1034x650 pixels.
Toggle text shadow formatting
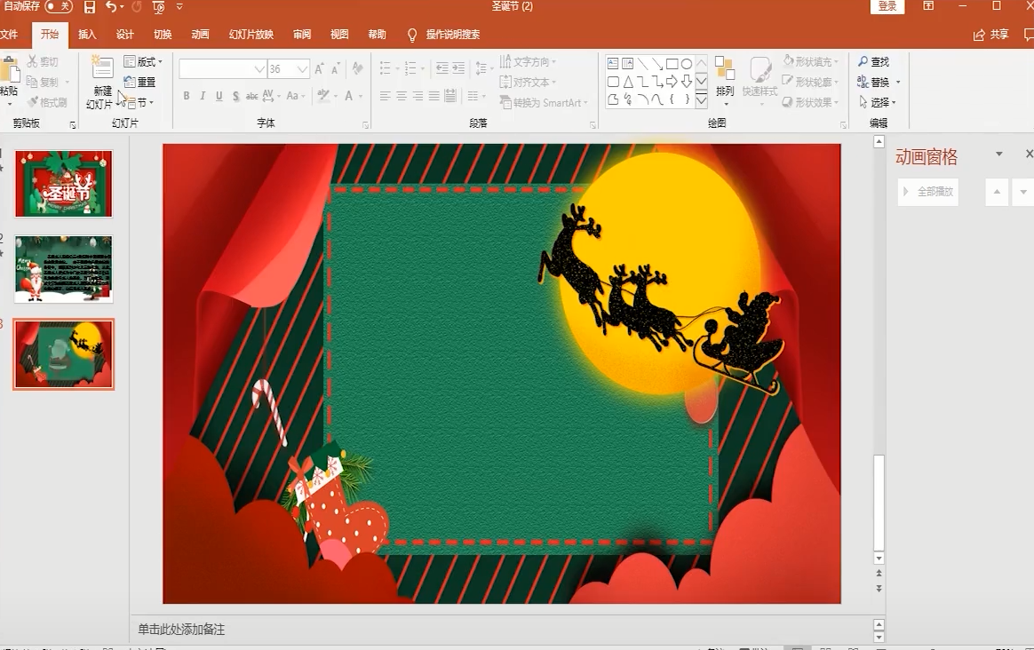(x=235, y=96)
